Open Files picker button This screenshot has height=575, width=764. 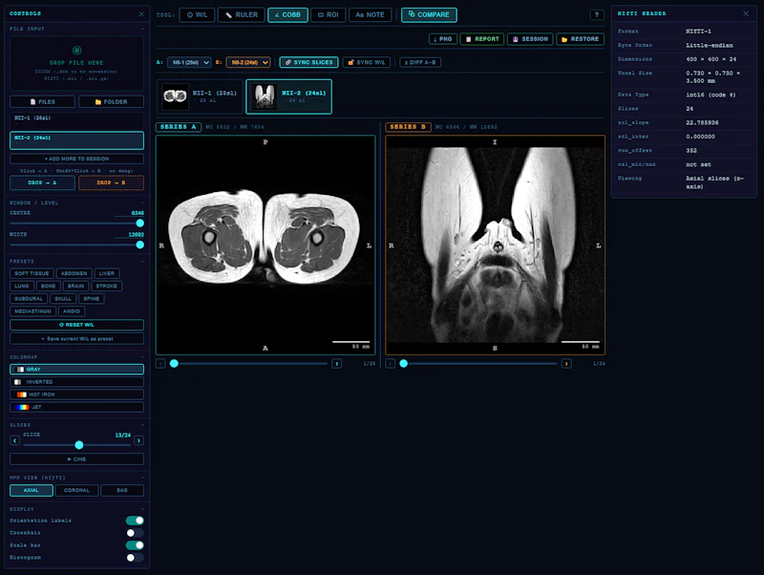point(42,102)
